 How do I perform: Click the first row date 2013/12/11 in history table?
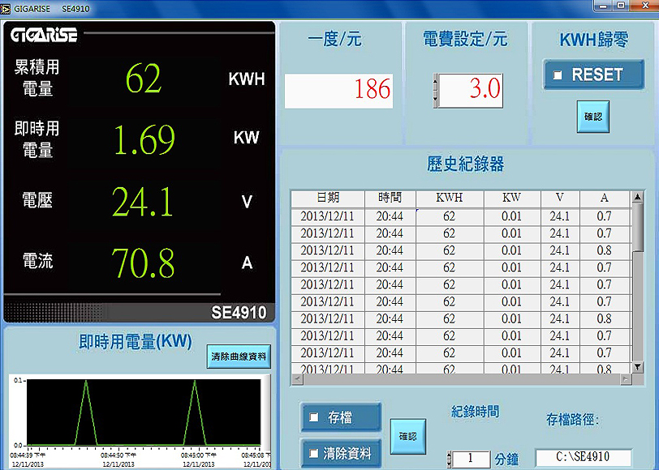pyautogui.click(x=327, y=216)
